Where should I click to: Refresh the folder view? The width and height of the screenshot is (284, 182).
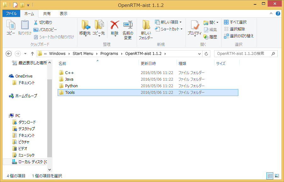[206, 54]
